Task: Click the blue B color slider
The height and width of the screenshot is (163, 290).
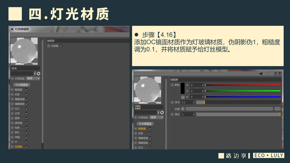Action: tap(243, 97)
